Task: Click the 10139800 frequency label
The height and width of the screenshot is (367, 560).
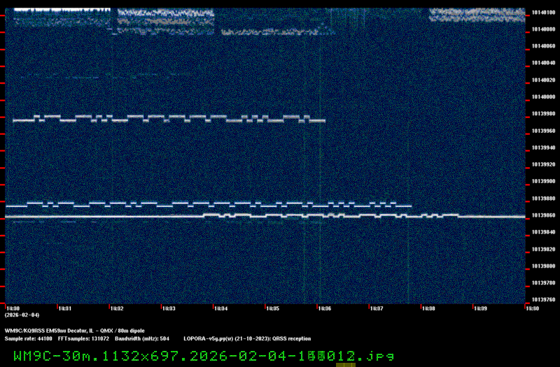Action: [543, 266]
